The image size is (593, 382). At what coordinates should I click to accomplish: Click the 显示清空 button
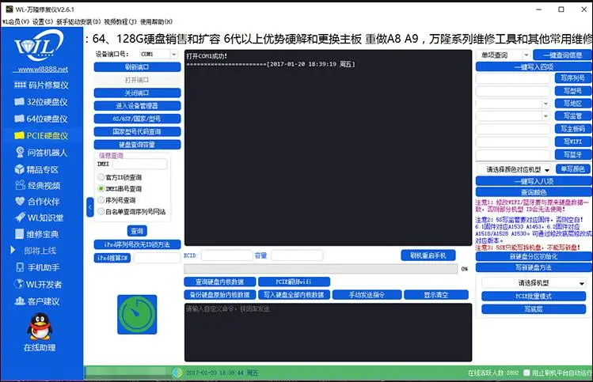pos(436,295)
